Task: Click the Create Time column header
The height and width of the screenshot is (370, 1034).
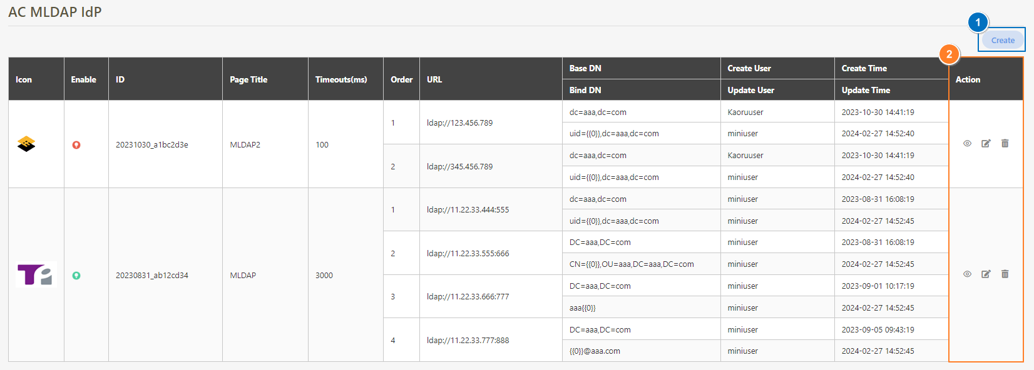Action: [x=864, y=69]
